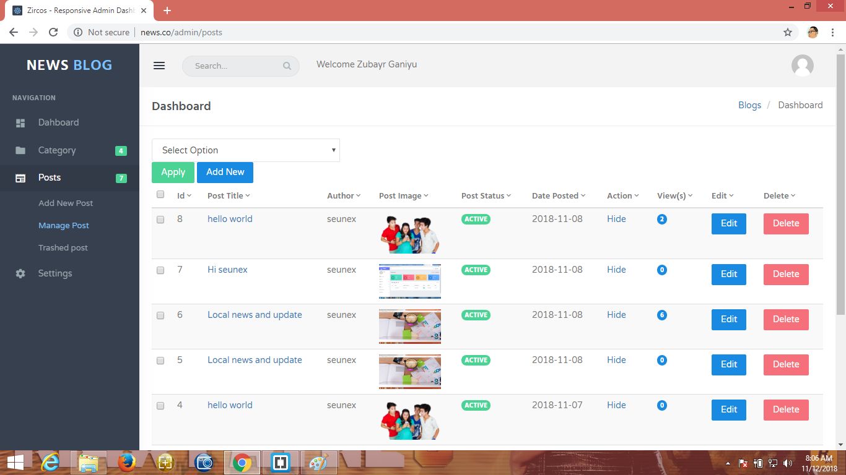
Task: Click the browser Back arrow
Action: pyautogui.click(x=14, y=32)
